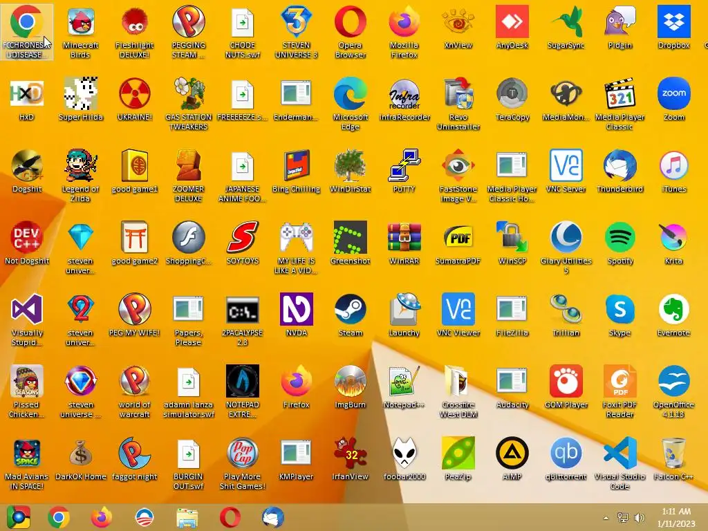
Task: Select the KMPlayer desktop icon
Action: coord(296,453)
